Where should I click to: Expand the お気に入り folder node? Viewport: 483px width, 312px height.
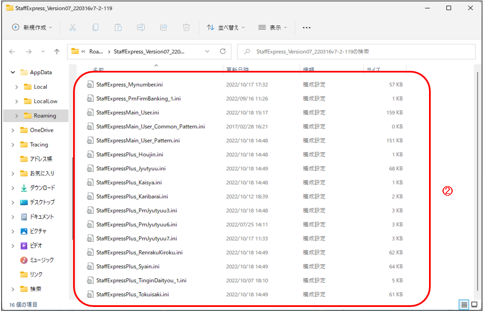pos(12,173)
